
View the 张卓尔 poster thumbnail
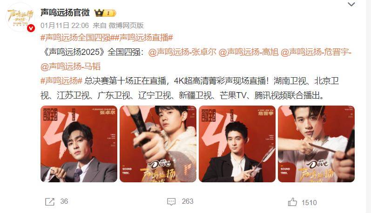[79, 144]
